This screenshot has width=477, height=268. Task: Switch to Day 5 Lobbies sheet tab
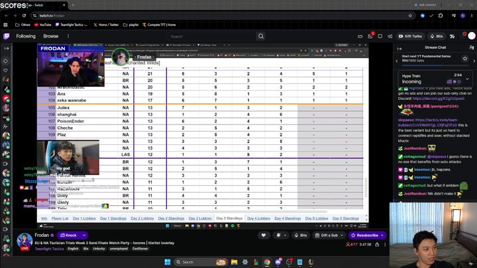pos(317,218)
